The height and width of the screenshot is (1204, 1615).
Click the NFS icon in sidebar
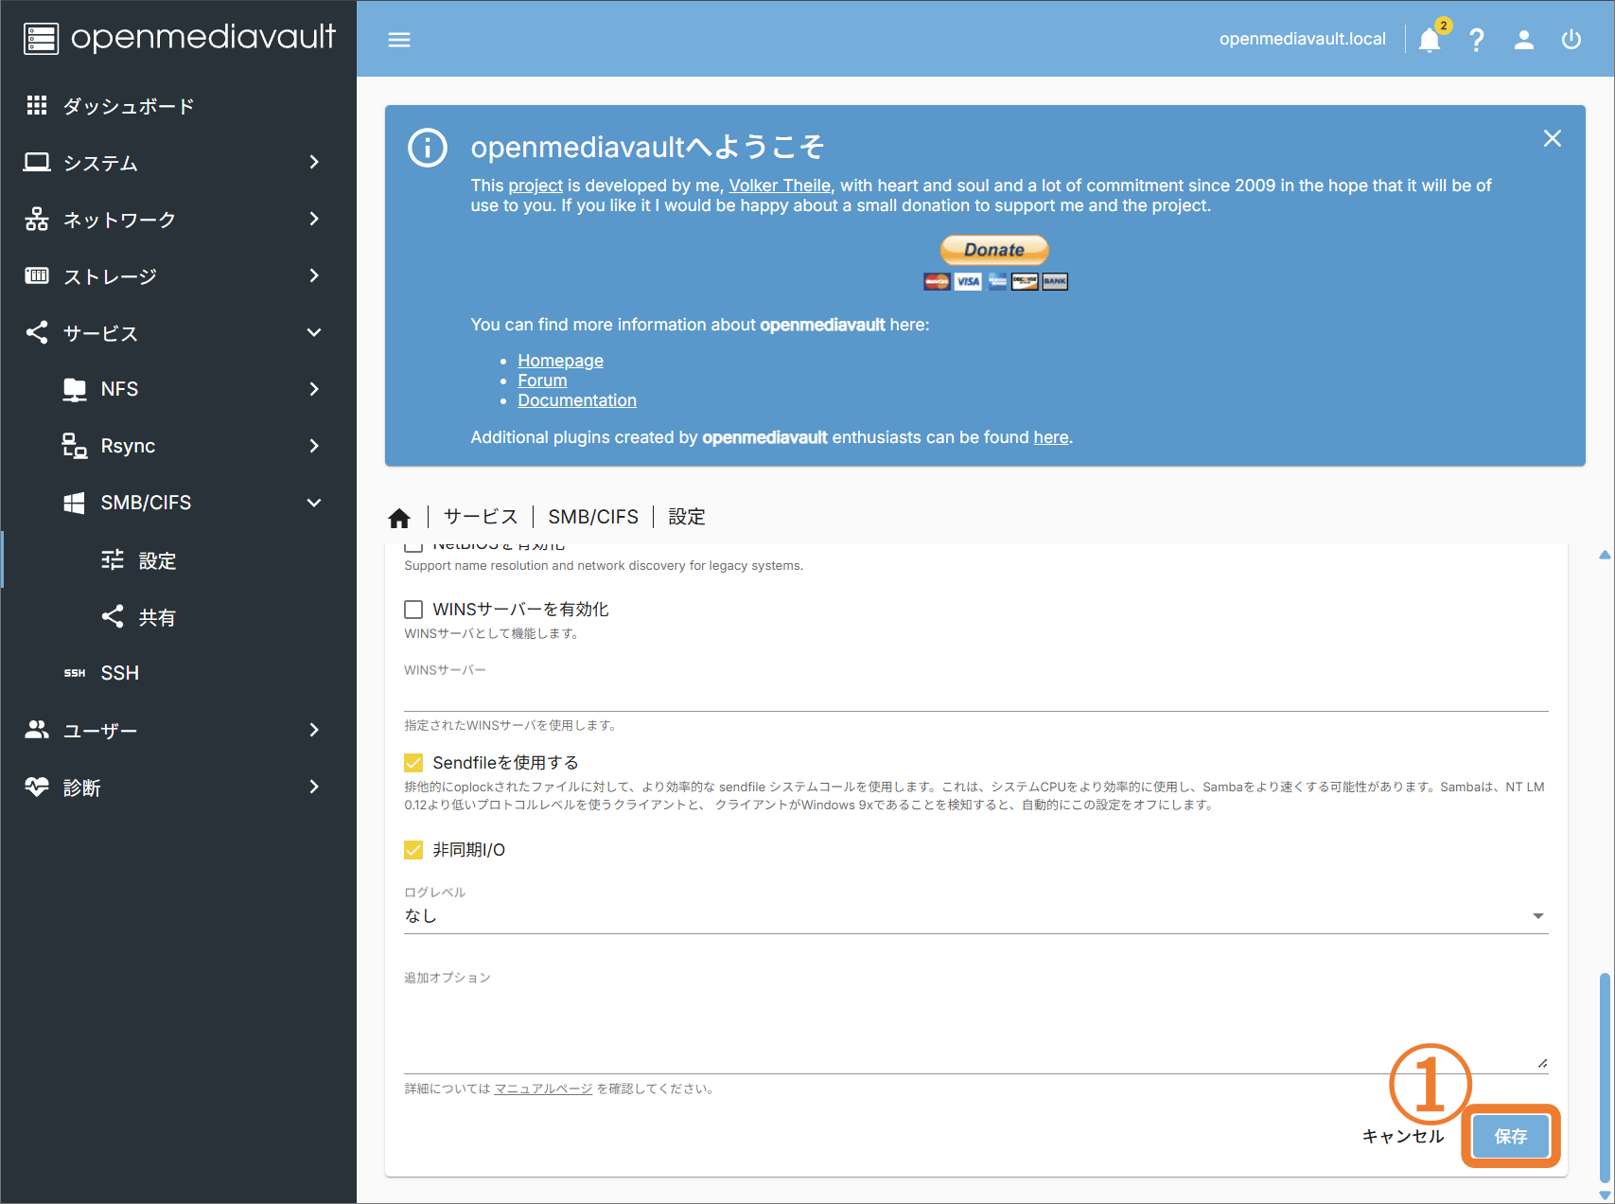[75, 389]
